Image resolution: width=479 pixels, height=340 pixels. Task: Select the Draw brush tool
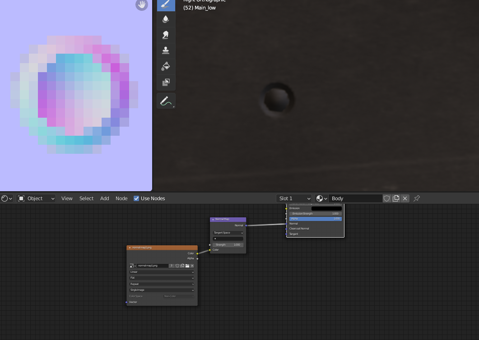click(166, 6)
